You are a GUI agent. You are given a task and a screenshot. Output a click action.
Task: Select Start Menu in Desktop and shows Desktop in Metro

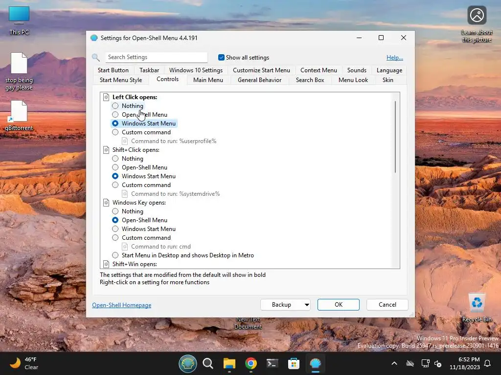click(x=183, y=255)
